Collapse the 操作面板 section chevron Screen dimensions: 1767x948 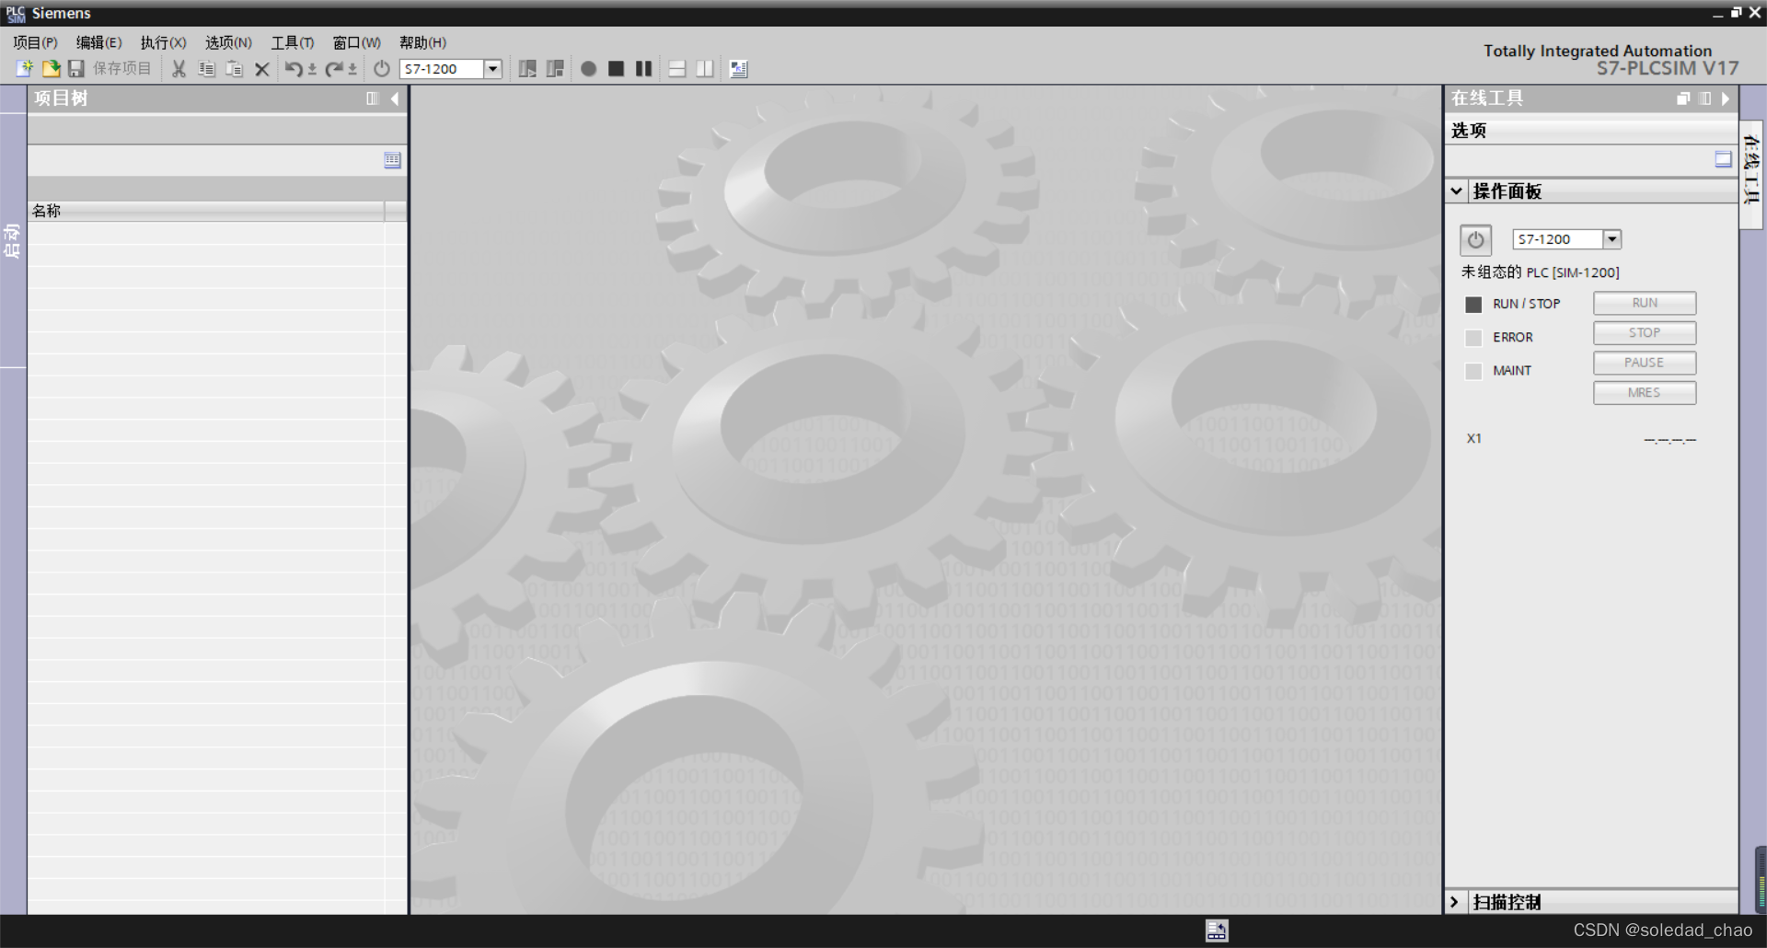[x=1456, y=191]
